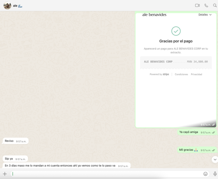
Task: Select the 'Mil gracias' message
Action: [197, 150]
